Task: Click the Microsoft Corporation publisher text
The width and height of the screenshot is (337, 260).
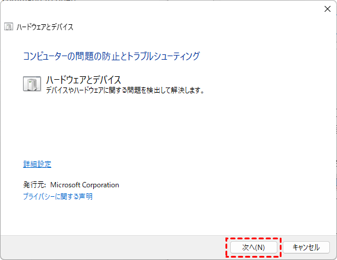Action: pos(84,185)
